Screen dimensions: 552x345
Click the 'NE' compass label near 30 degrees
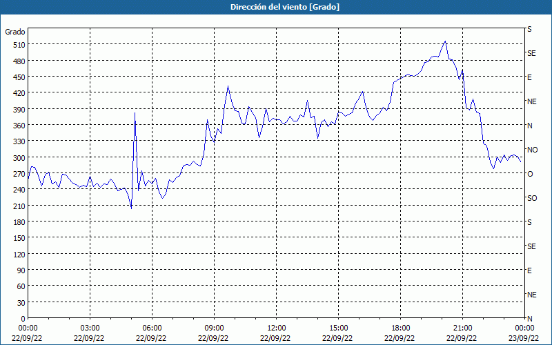(531, 295)
